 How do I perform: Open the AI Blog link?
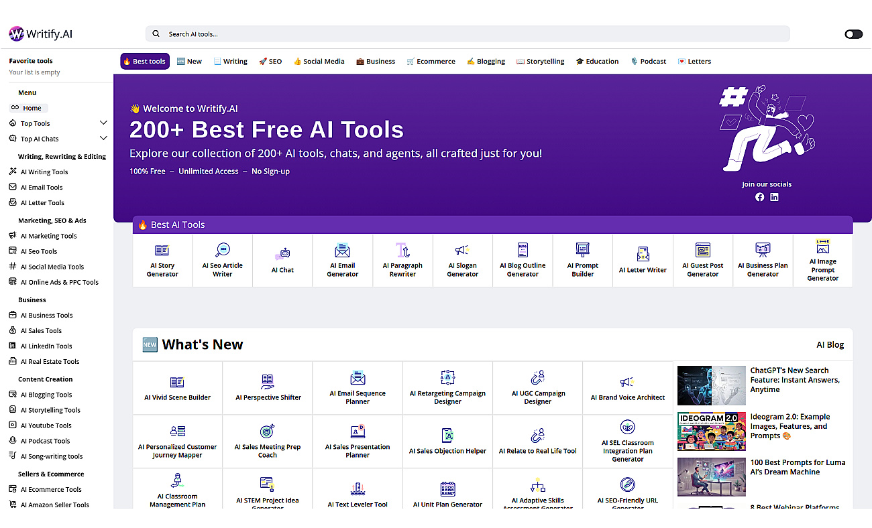coord(830,345)
